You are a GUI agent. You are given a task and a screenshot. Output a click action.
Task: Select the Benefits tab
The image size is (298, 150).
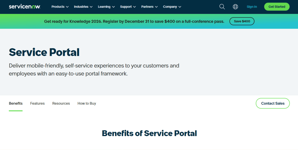pyautogui.click(x=16, y=103)
